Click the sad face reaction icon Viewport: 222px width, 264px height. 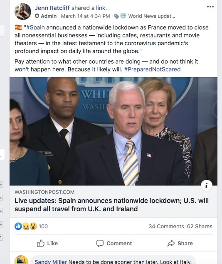(x=26, y=226)
